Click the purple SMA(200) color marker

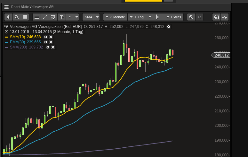[x=6, y=47]
